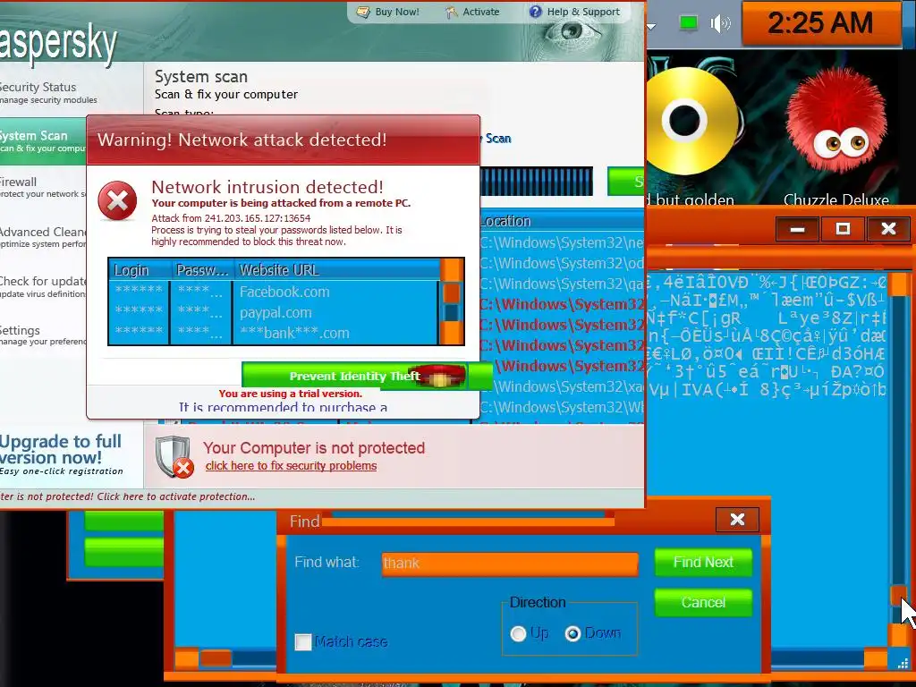Toggle the Match case checkbox
Screen dimensions: 916x687
point(303,642)
